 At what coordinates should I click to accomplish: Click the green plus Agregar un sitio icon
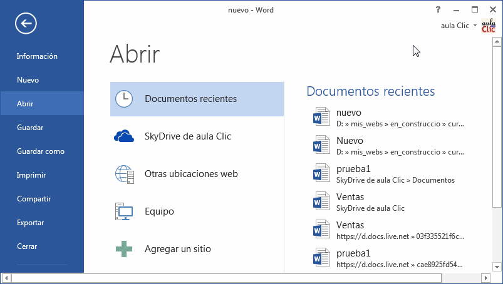124,249
